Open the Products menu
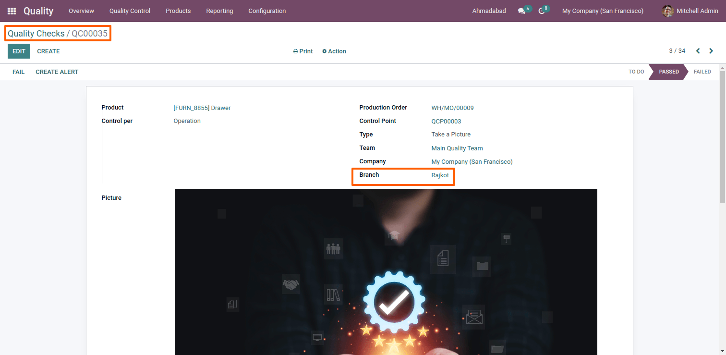This screenshot has height=355, width=726. point(178,11)
